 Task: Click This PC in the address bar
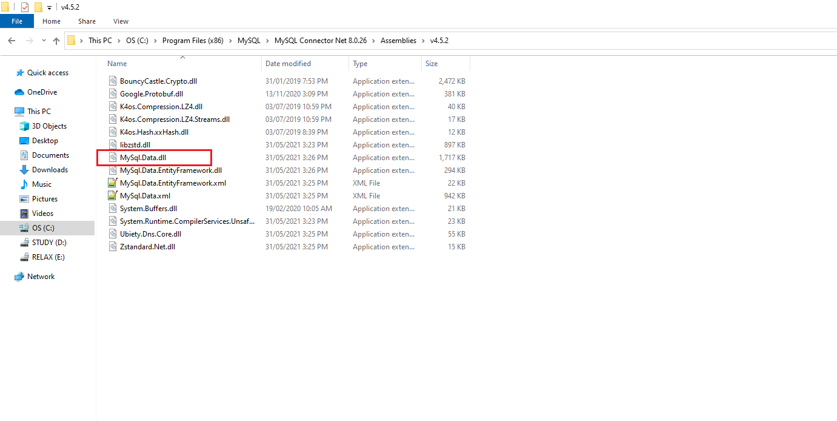(x=100, y=41)
